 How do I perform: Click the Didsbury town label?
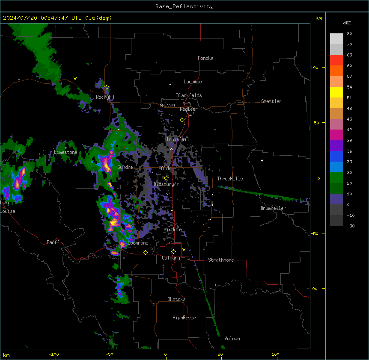(164, 184)
